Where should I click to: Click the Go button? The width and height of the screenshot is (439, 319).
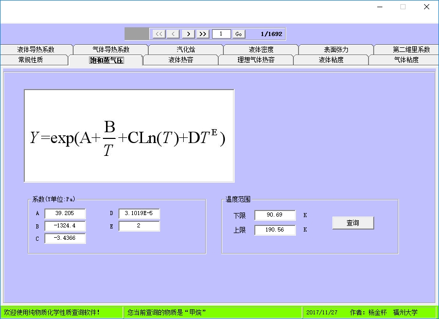pos(239,34)
